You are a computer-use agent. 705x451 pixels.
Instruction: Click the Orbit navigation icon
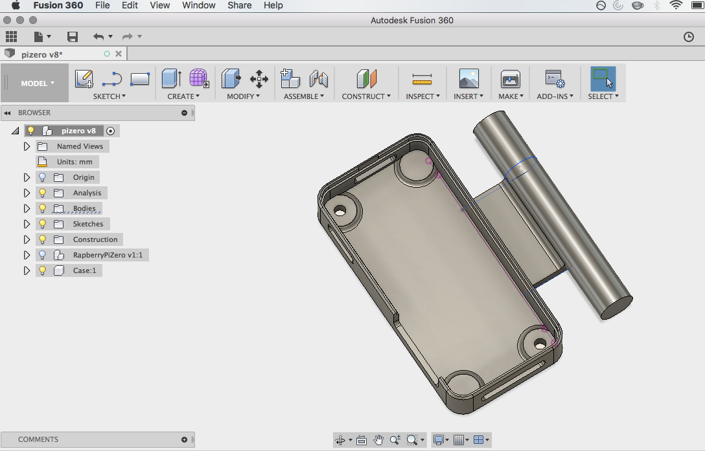pyautogui.click(x=340, y=440)
